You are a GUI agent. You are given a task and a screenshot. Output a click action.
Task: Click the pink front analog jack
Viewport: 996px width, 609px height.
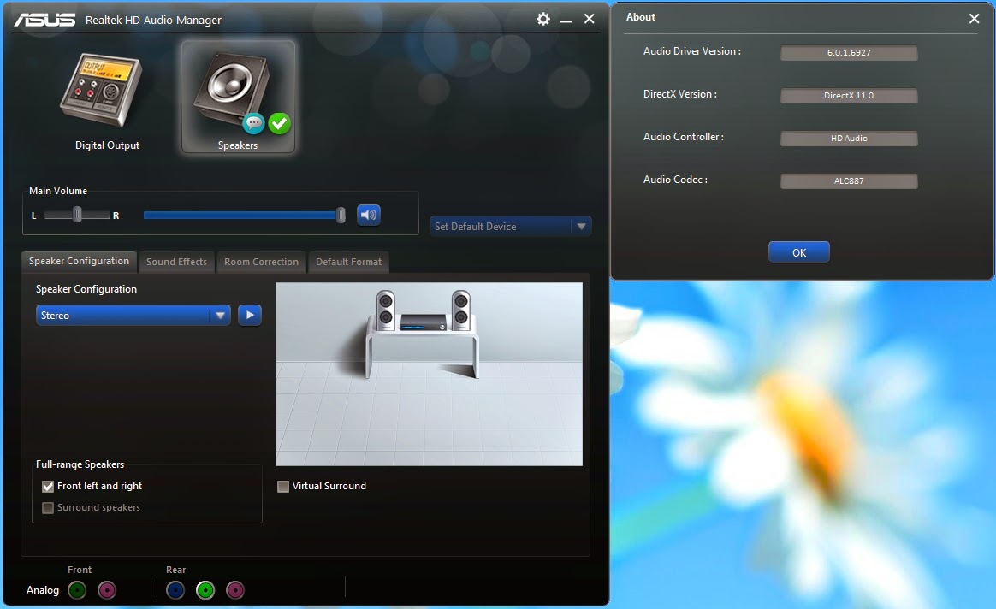pos(107,590)
